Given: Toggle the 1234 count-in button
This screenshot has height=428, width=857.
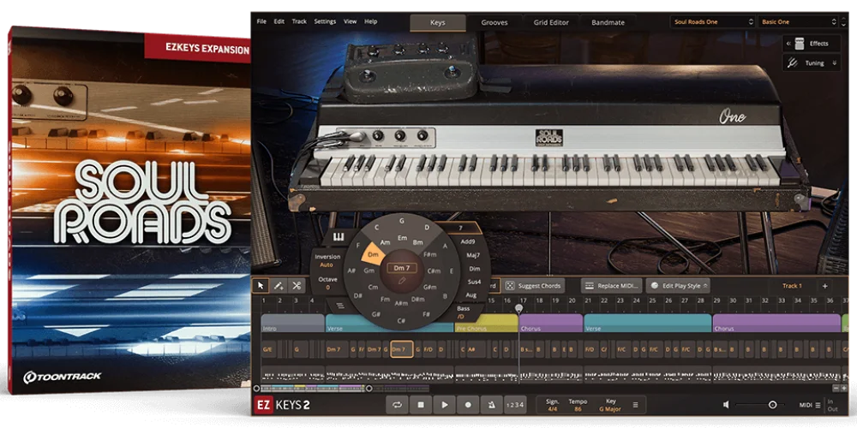Looking at the screenshot, I should (x=514, y=405).
